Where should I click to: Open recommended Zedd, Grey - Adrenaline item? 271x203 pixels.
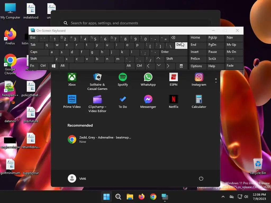pyautogui.click(x=100, y=140)
